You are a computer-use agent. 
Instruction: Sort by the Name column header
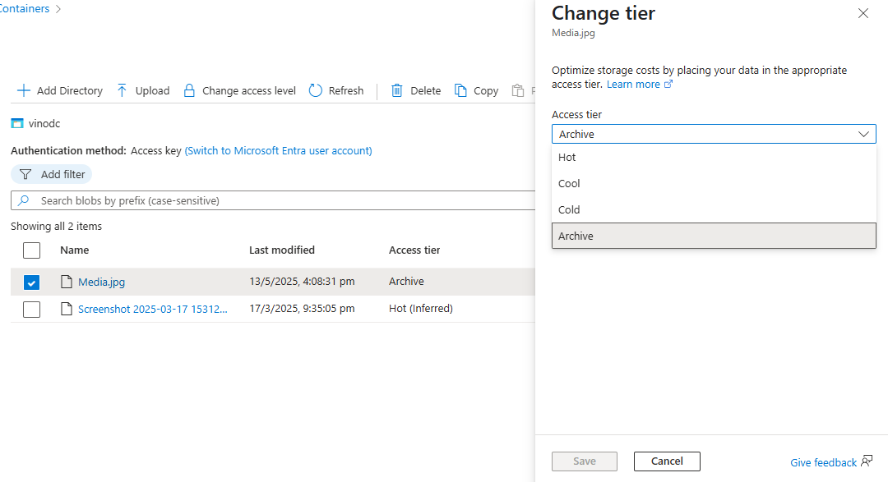[x=75, y=250]
